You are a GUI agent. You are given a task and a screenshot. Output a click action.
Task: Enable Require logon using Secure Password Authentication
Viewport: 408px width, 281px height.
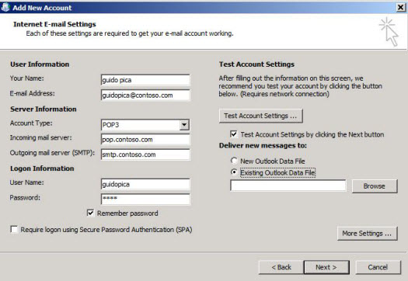pos(14,229)
